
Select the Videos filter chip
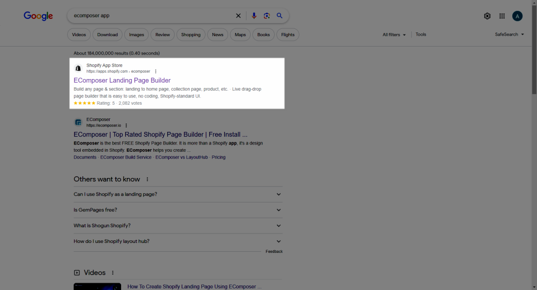pyautogui.click(x=79, y=35)
